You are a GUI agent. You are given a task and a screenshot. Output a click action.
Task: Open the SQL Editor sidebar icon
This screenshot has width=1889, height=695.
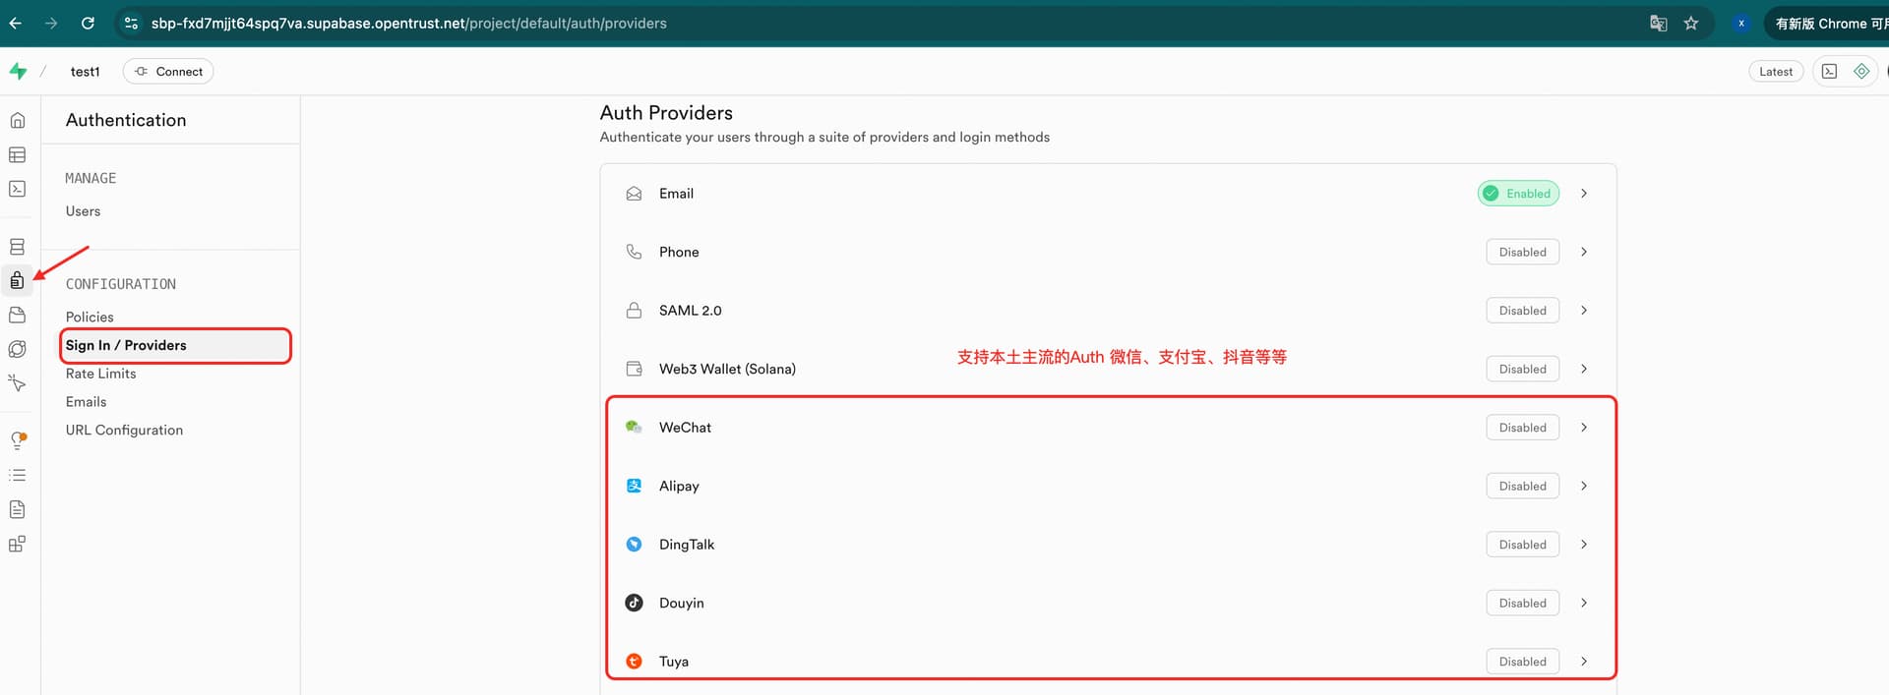pyautogui.click(x=17, y=189)
